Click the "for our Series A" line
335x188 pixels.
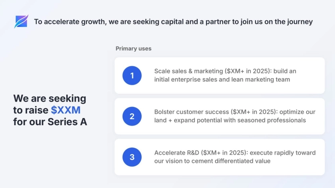pyautogui.click(x=50, y=122)
